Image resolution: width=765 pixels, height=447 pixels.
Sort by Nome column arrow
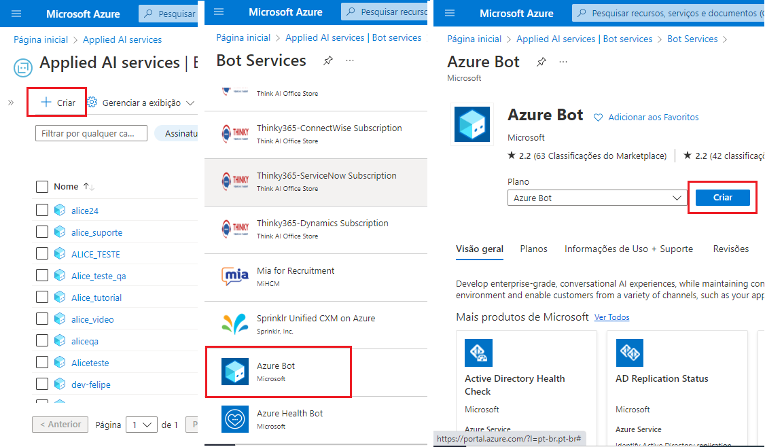click(88, 186)
